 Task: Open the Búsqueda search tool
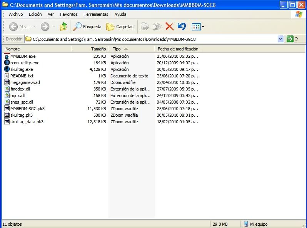(x=87, y=27)
